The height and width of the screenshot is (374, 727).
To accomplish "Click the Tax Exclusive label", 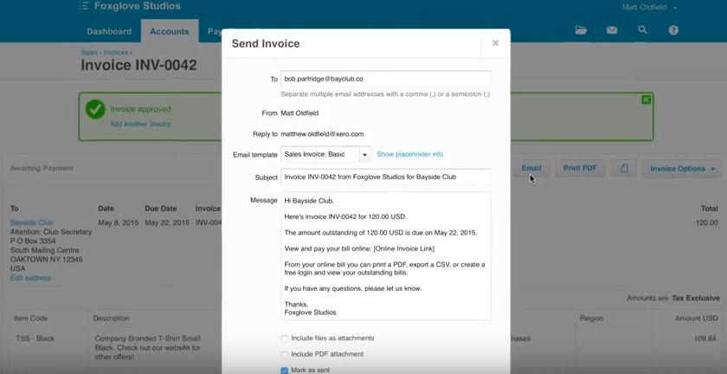I will (x=696, y=298).
